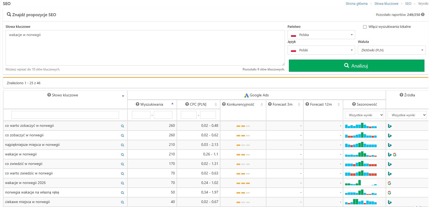Expand the Waluta dropdown Złotówki (PLN)

(392, 50)
